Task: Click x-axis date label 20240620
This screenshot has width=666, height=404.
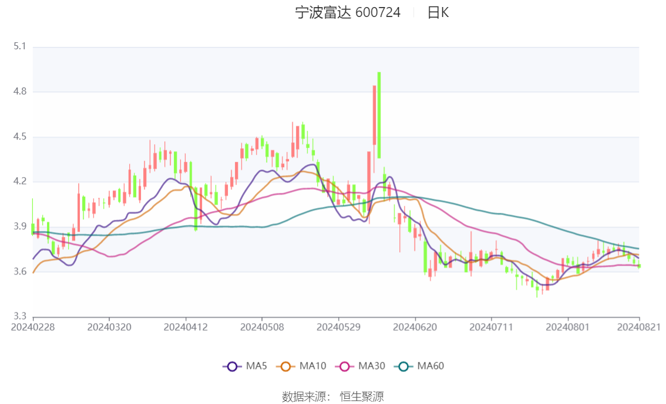Action: click(x=415, y=327)
